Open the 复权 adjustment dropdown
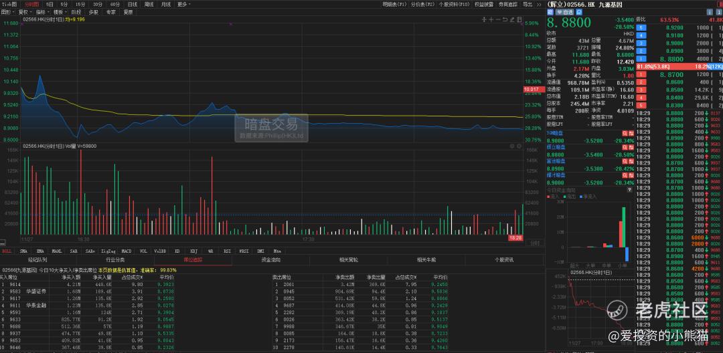The height and width of the screenshot is (353, 723). pos(25,11)
